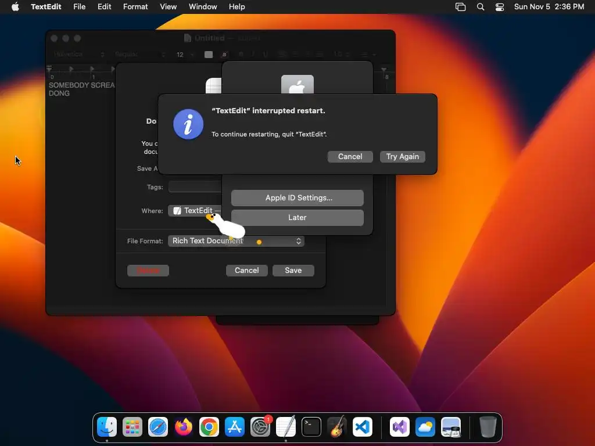Open Spotlight search in menu bar
Viewport: 595px width, 446px height.
481,7
